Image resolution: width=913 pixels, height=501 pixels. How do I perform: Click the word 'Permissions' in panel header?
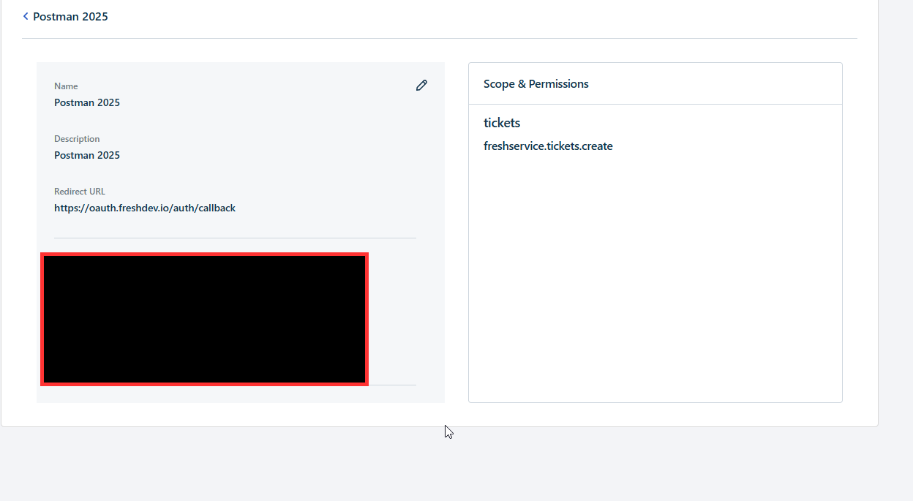[558, 84]
